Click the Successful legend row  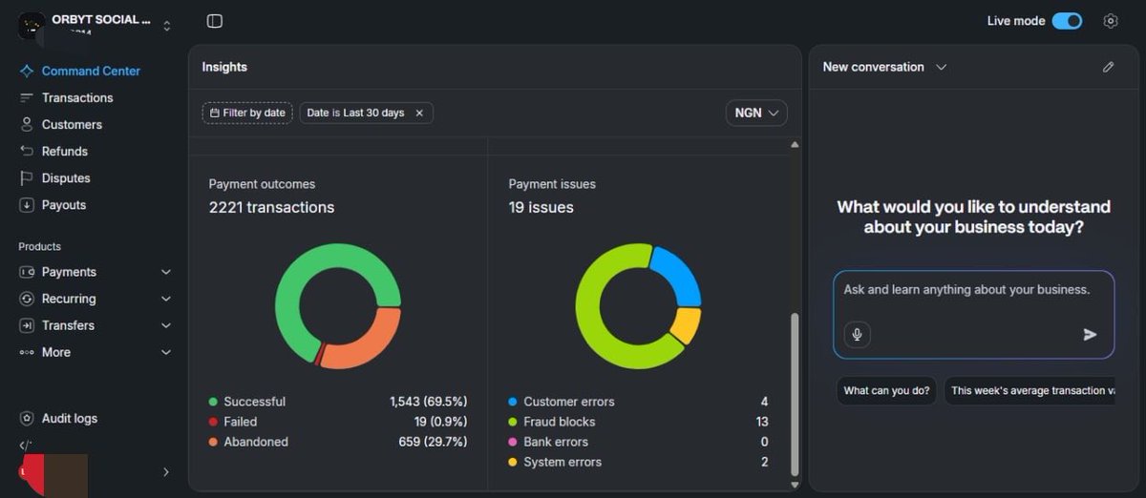click(x=338, y=402)
